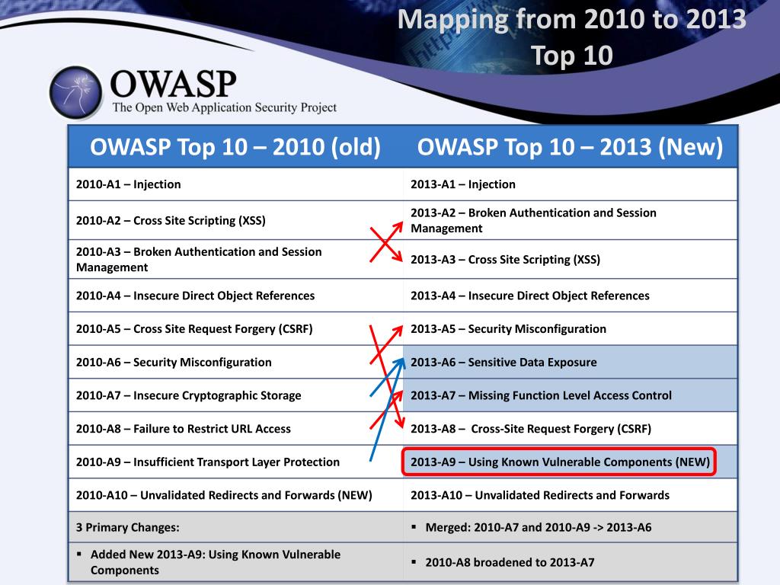Click the 'Mapping from 2010 to 2013 Top 10' title

click(x=571, y=37)
